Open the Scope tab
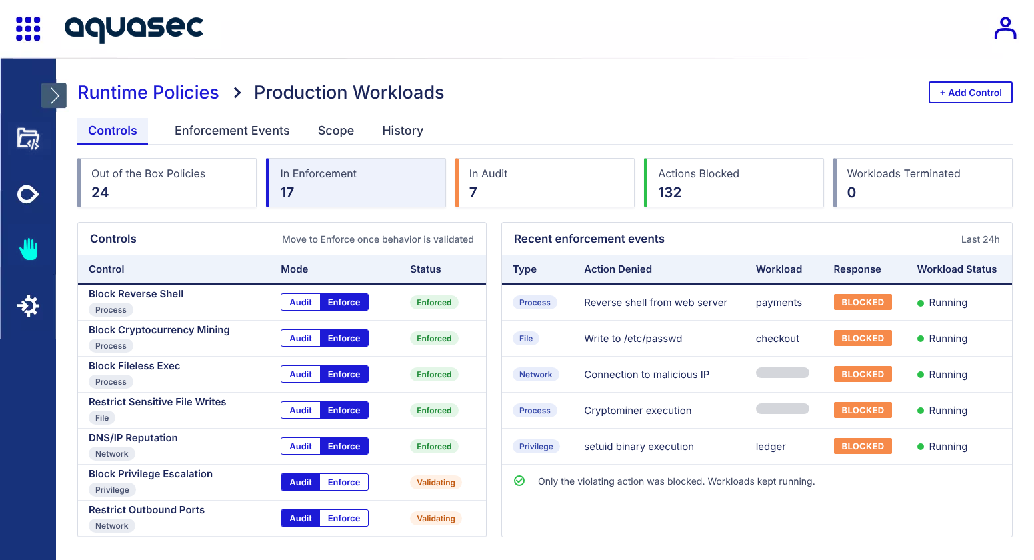The width and height of the screenshot is (1034, 560). (x=336, y=131)
